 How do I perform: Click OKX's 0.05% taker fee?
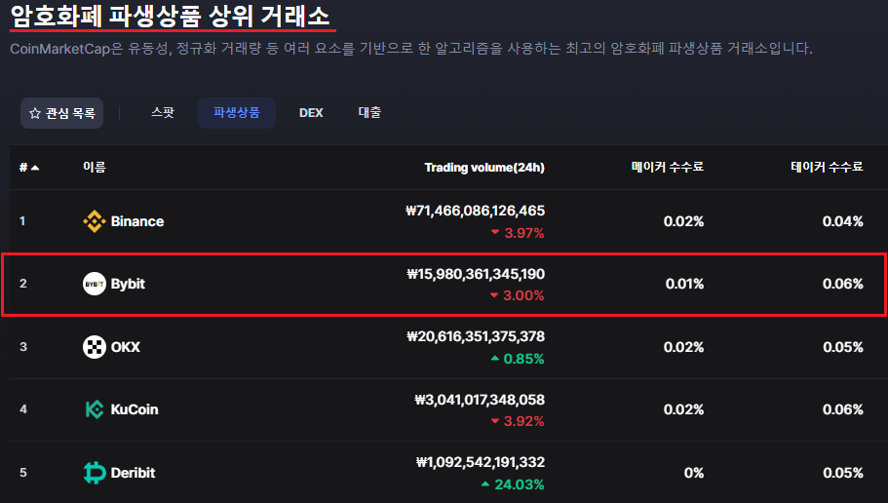point(843,347)
